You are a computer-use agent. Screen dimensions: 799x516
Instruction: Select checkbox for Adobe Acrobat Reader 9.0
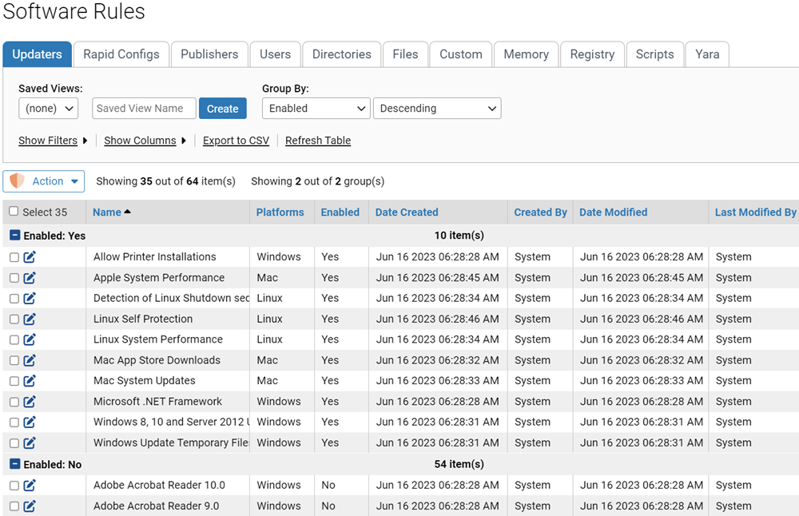click(14, 506)
